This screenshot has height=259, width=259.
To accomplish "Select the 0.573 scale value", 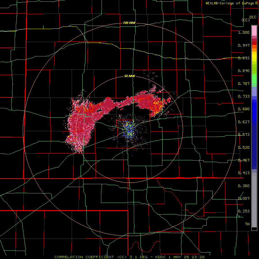I will 244,135.
